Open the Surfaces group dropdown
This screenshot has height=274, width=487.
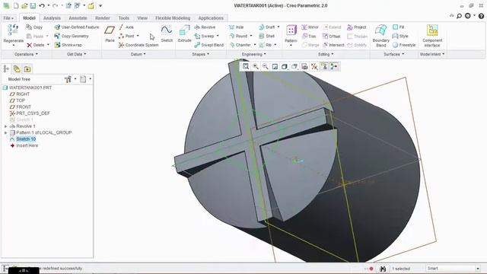(x=394, y=54)
